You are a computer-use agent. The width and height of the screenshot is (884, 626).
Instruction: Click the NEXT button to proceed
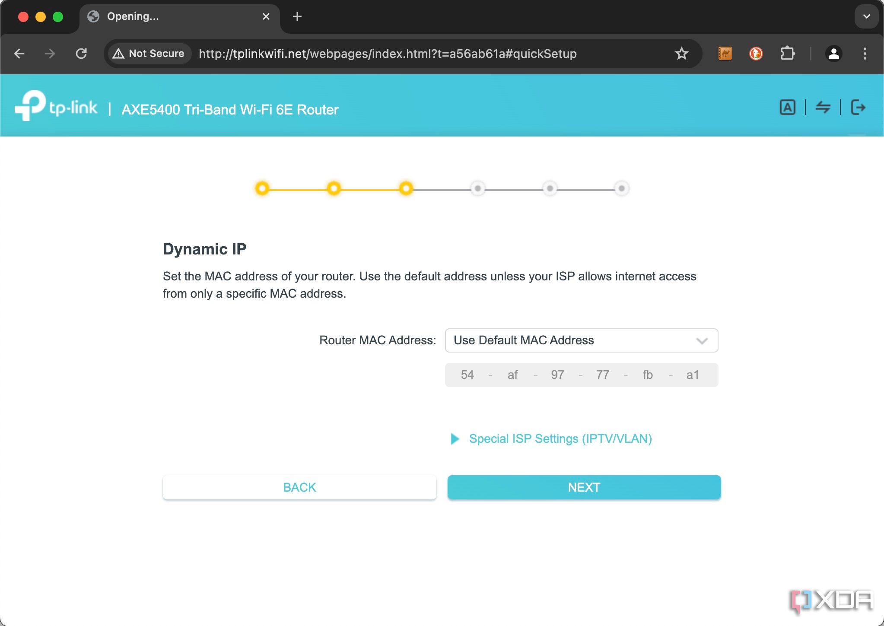click(585, 487)
